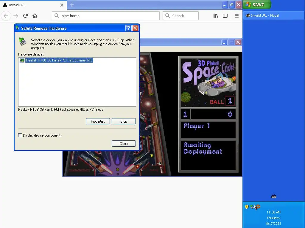Open the Library icon in browser toolbar
Viewport: 305px width, 228px height.
216,16
